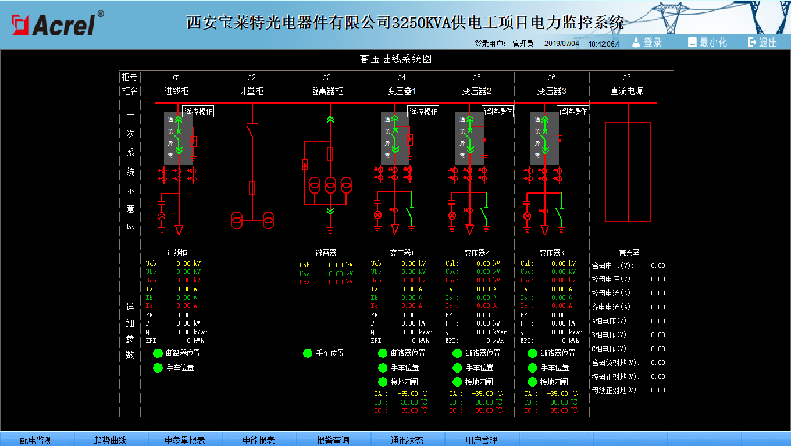Go to 通讯状态 tab
Screen dimensions: 791x447
pos(407,439)
